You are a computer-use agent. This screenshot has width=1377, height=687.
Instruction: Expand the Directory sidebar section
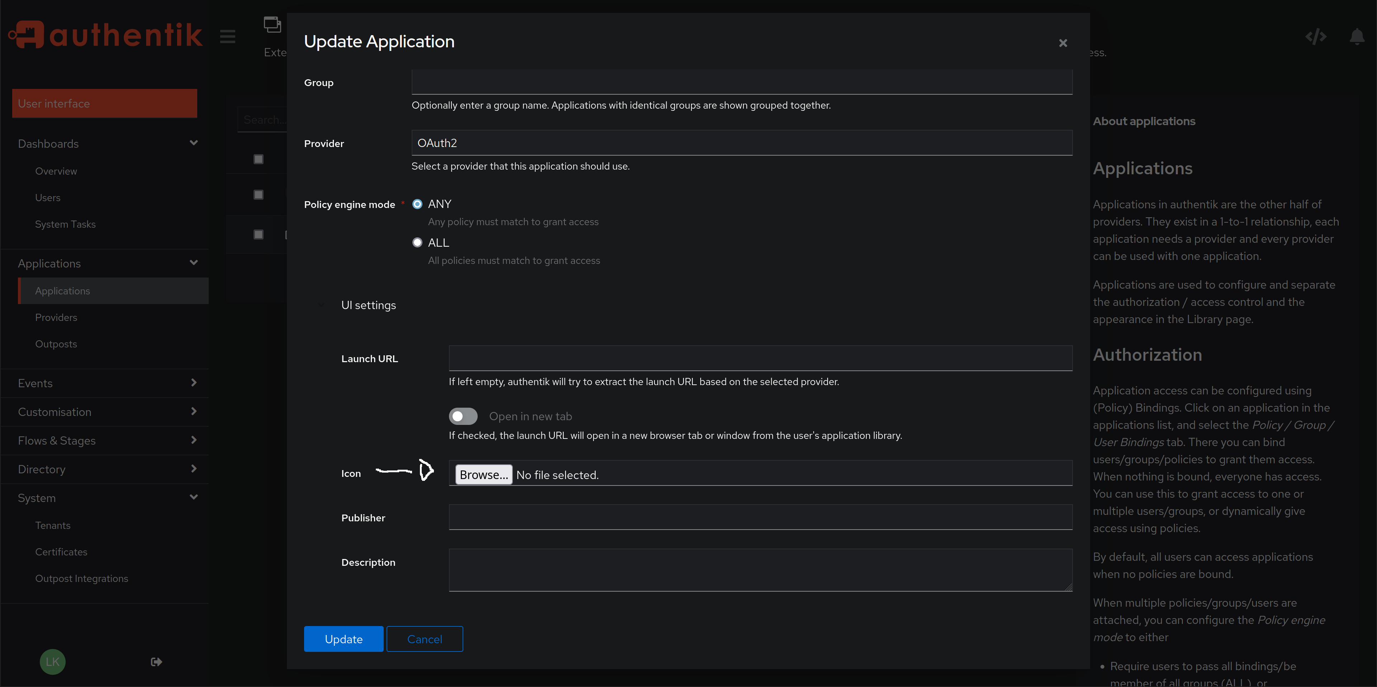coord(105,469)
